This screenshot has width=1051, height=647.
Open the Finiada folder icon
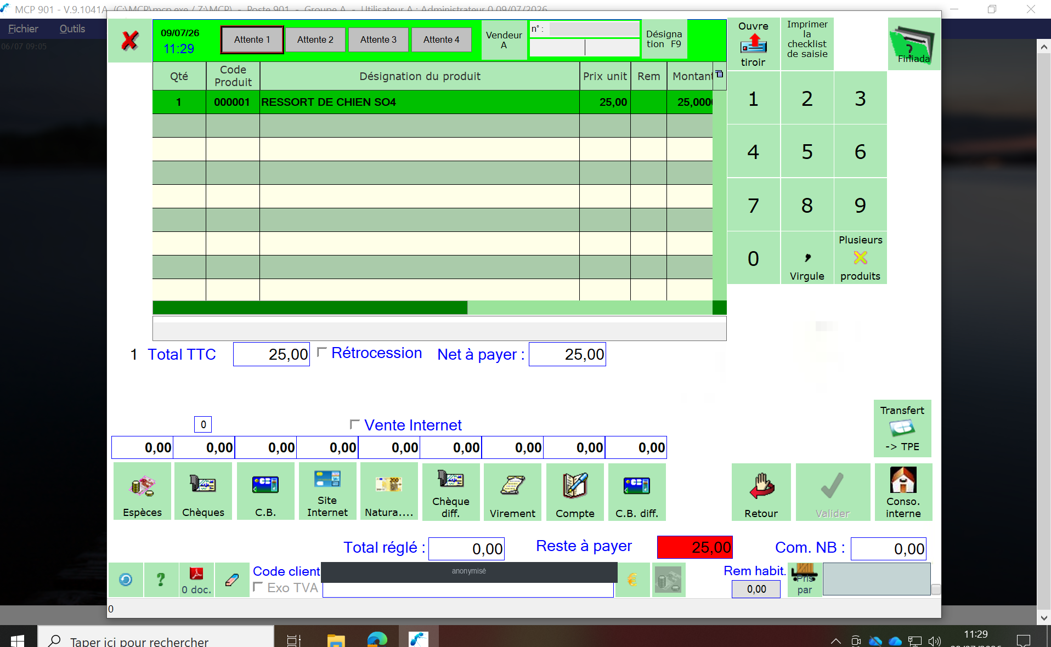[x=914, y=44]
